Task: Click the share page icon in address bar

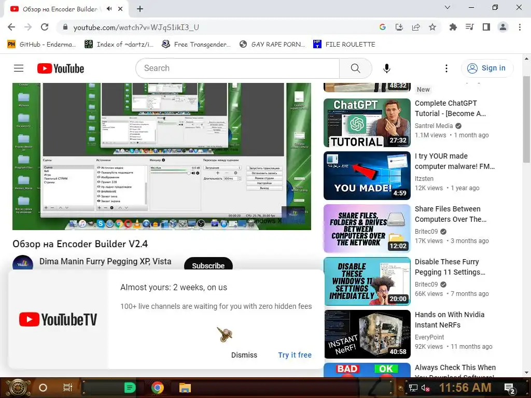Action: (416, 27)
